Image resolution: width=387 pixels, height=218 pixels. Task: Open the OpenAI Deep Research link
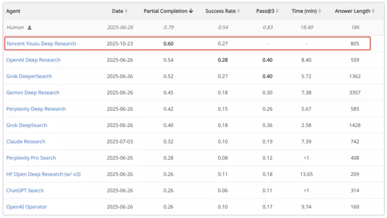33,60
